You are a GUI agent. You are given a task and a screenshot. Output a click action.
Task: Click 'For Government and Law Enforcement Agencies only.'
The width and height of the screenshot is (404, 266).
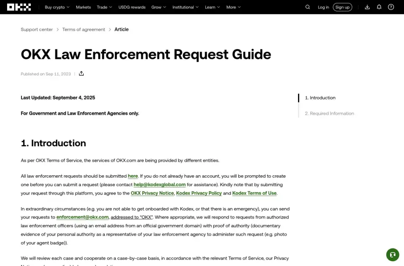[80, 113]
